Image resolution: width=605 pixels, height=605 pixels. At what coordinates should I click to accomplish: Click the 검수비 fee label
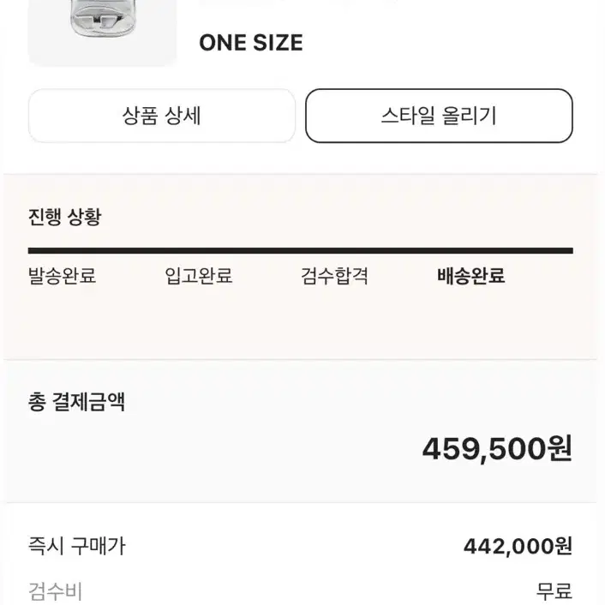(x=55, y=591)
